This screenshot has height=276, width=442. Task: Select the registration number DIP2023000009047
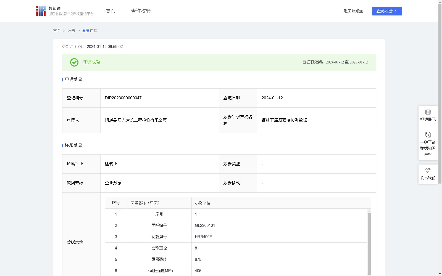tap(123, 98)
